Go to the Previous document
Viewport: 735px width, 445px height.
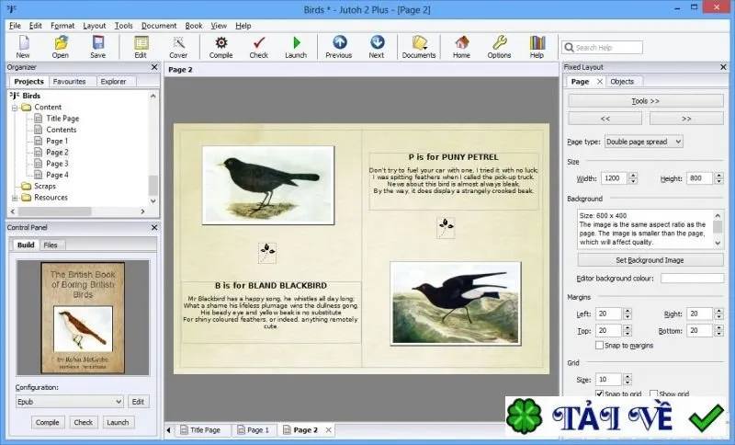(x=339, y=48)
